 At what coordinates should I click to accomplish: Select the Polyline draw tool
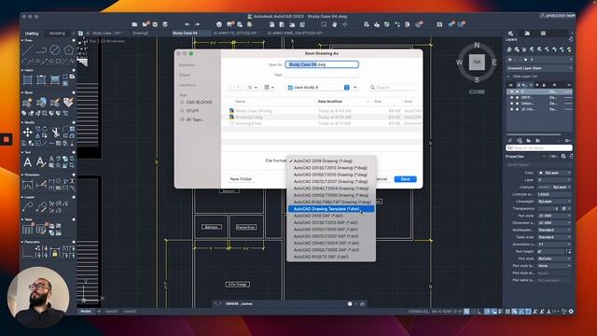pos(41,49)
